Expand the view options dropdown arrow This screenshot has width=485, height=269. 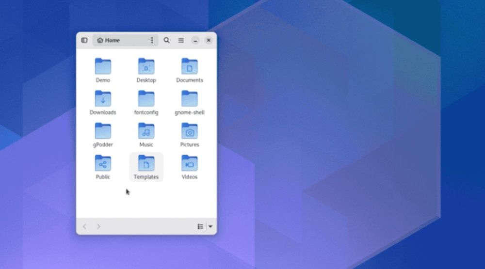210,227
